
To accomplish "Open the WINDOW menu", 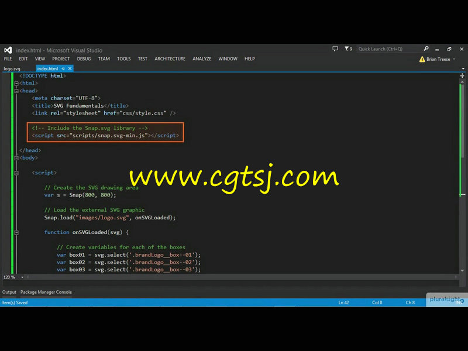I will tap(228, 59).
